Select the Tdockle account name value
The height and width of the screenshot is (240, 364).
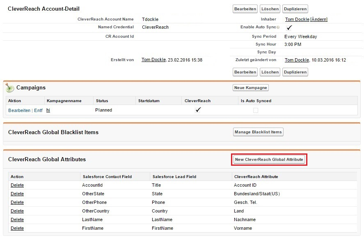150,19
